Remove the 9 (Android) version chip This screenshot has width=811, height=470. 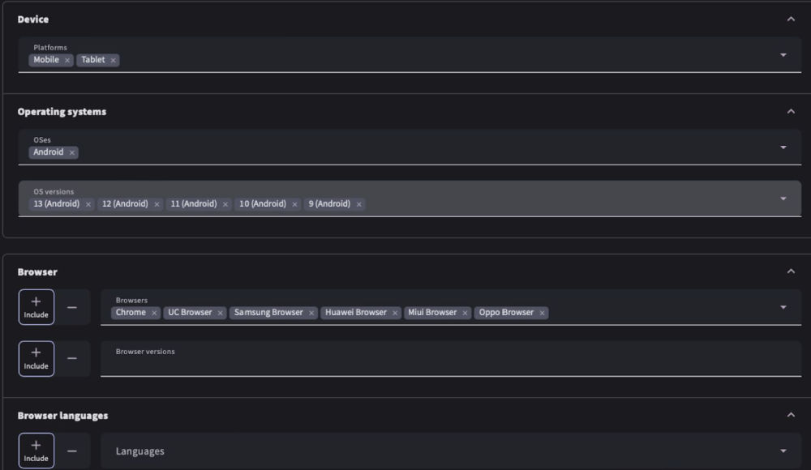click(x=359, y=204)
